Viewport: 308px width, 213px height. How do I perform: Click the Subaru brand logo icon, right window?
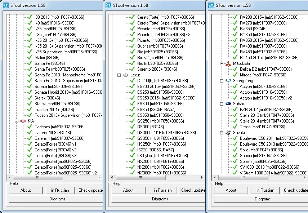click(x=228, y=104)
